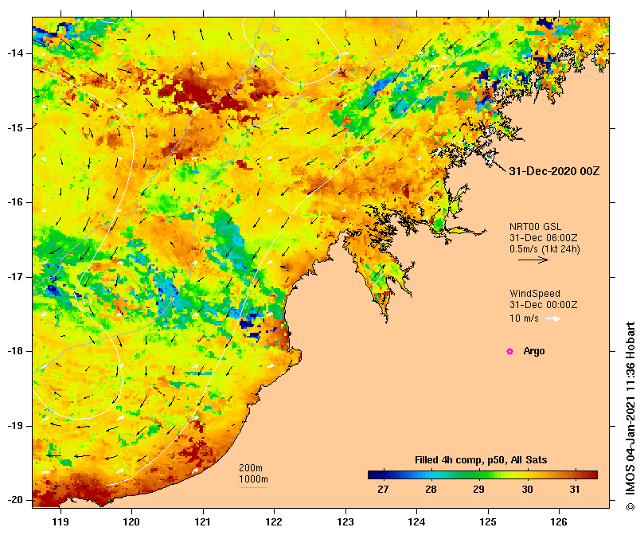Click the '-15' latitude axis label
Image resolution: width=644 pixels, height=535 pixels.
[x=15, y=128]
